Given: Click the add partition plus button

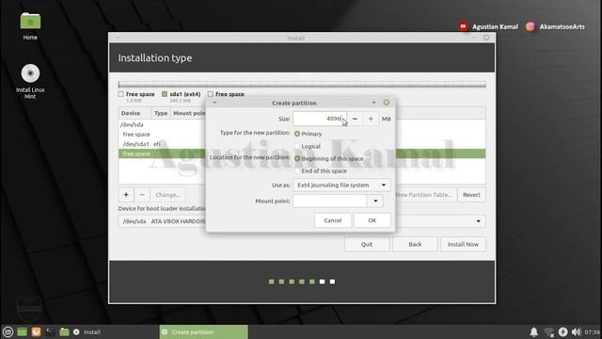Looking at the screenshot, I should click(x=126, y=195).
